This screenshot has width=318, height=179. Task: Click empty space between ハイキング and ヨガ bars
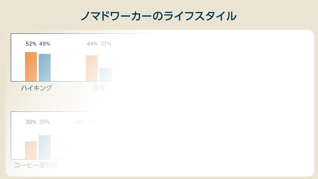(x=68, y=66)
